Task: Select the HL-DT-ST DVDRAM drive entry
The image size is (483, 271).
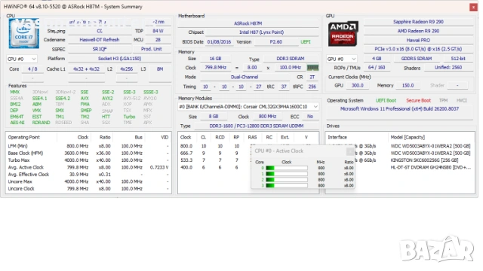Action: (431, 167)
